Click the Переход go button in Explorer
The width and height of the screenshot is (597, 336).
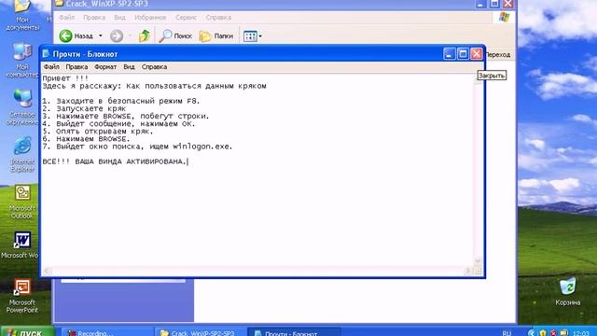pyautogui.click(x=498, y=55)
